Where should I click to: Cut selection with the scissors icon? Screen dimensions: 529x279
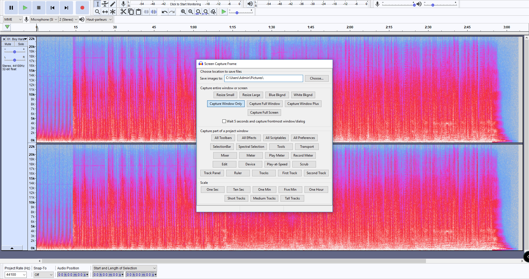[x=123, y=12]
